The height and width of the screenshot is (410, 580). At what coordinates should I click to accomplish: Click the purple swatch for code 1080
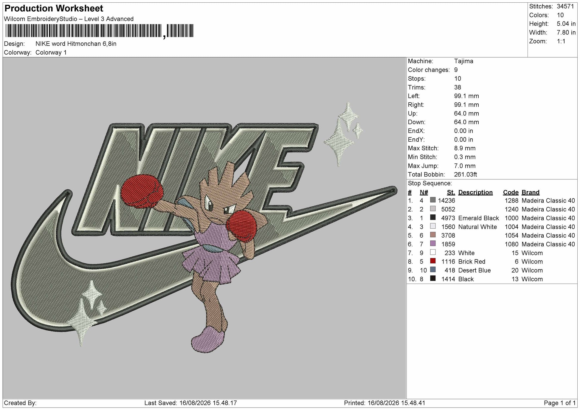coord(433,244)
